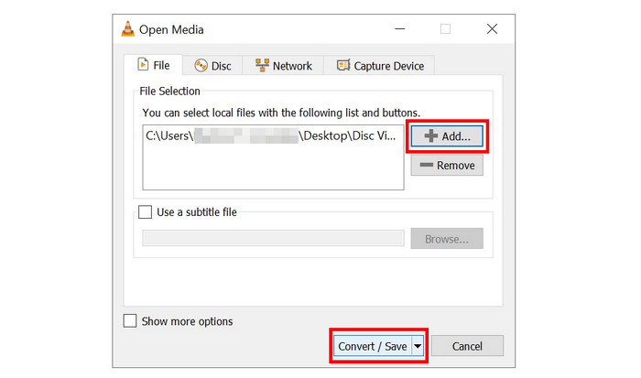
Task: Open the Disc tab
Action: pos(212,66)
